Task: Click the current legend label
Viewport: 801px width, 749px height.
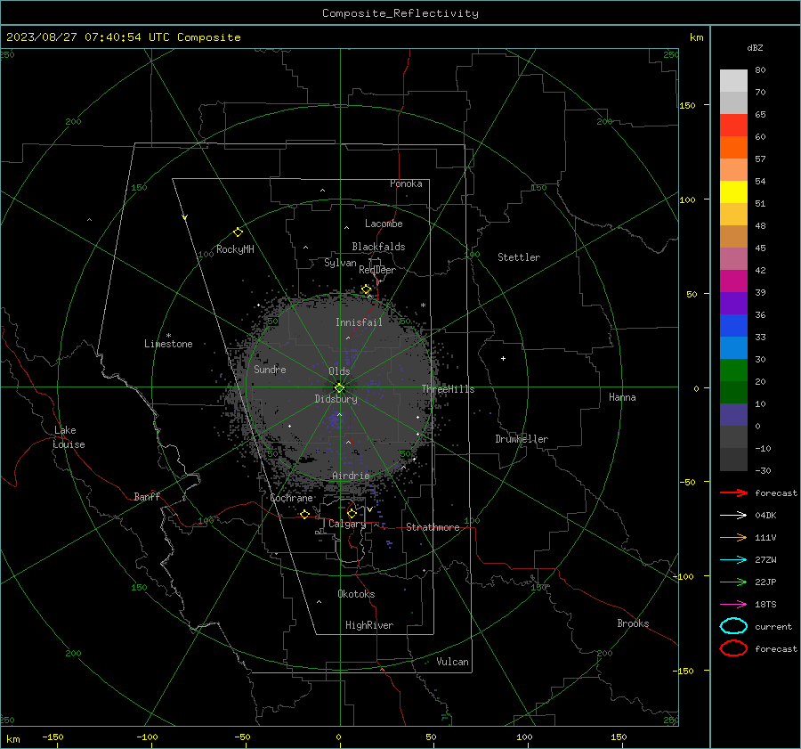Action: click(773, 627)
